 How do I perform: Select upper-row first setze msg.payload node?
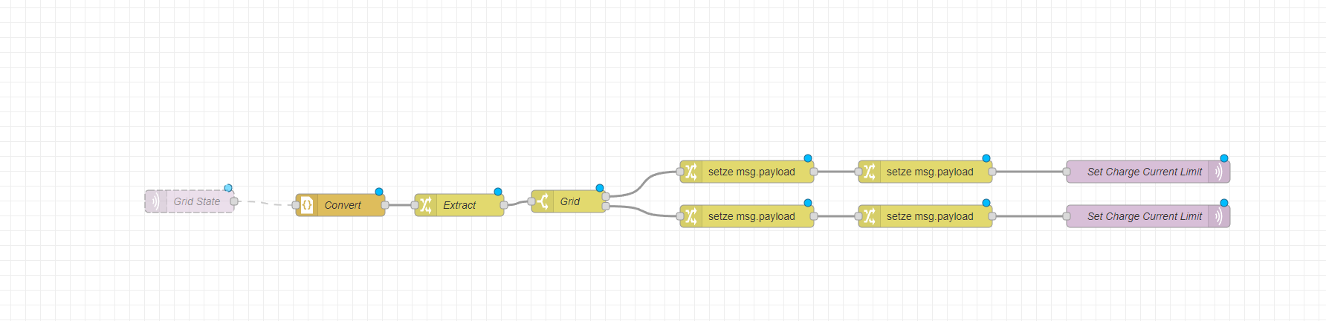coord(747,172)
